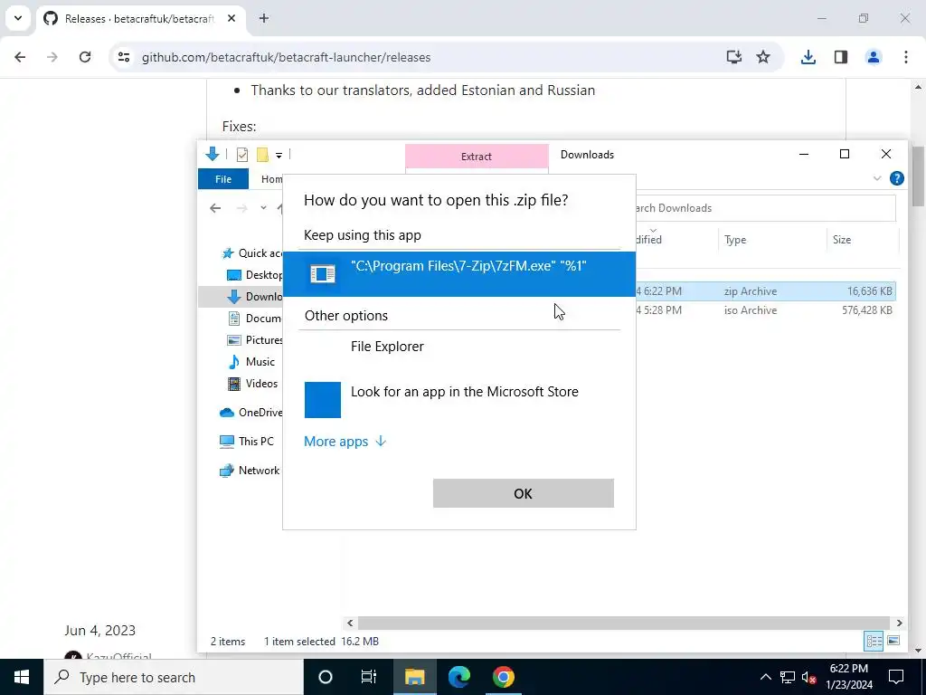Image resolution: width=926 pixels, height=695 pixels.
Task: Toggle Chrome side panel
Action: [x=841, y=57]
